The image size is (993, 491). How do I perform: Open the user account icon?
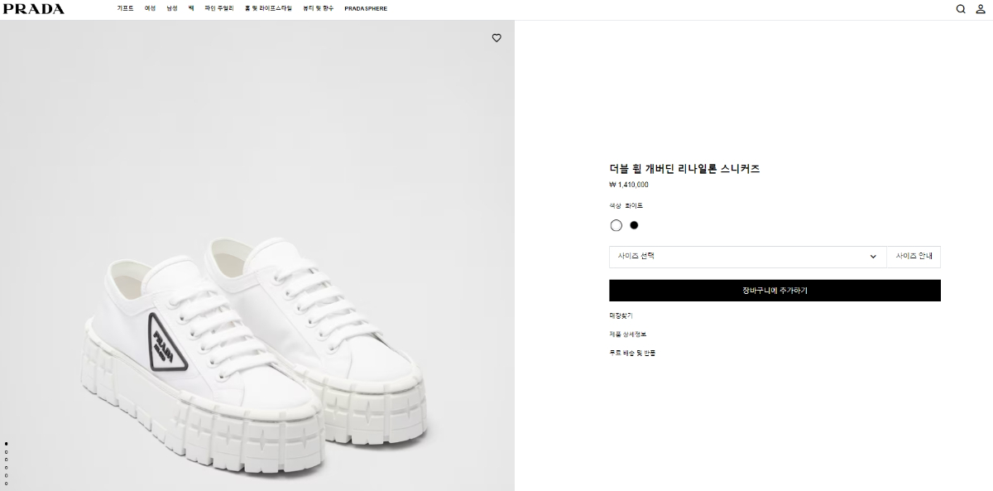981,9
